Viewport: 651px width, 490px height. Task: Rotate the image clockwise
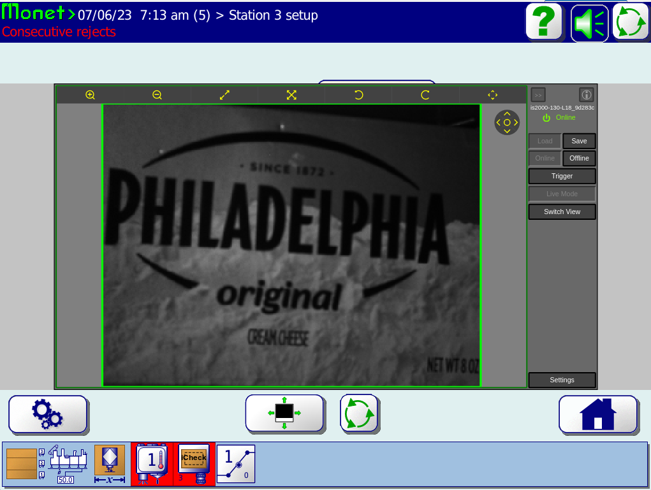click(x=425, y=95)
